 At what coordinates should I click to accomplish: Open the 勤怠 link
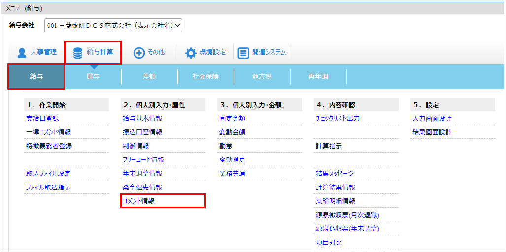tap(226, 146)
